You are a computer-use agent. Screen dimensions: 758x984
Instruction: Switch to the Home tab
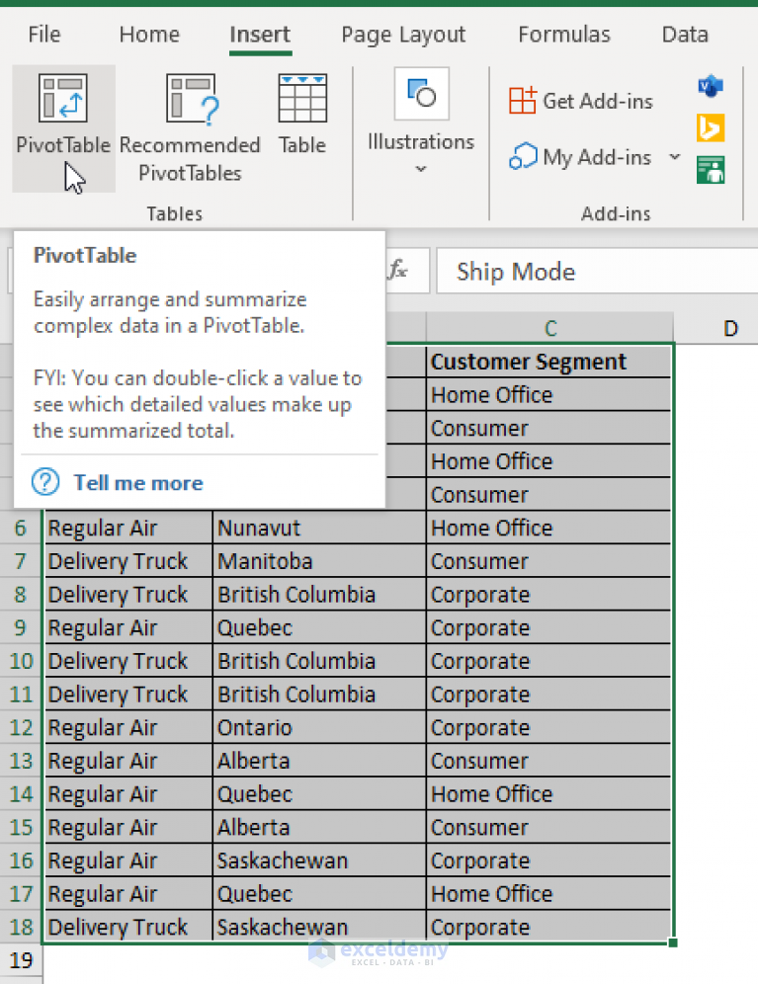149,34
